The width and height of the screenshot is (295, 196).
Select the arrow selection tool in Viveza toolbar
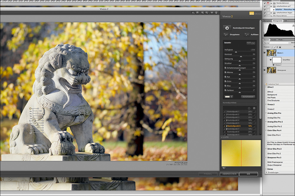[x=193, y=13]
